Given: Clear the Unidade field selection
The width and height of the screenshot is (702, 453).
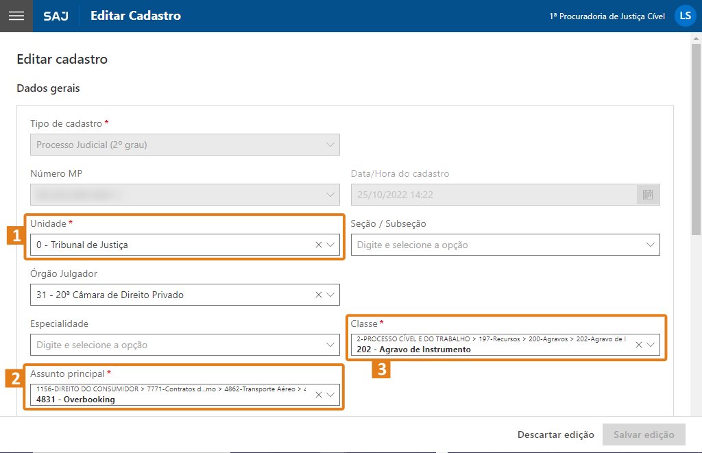Looking at the screenshot, I should [x=319, y=245].
